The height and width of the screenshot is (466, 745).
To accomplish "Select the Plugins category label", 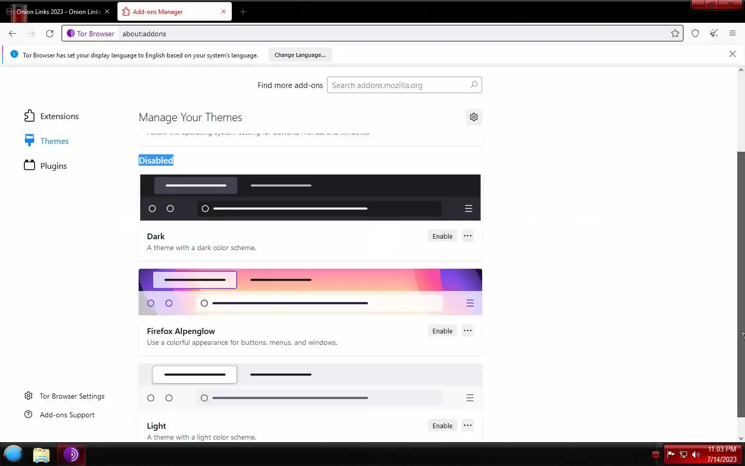I will click(53, 166).
